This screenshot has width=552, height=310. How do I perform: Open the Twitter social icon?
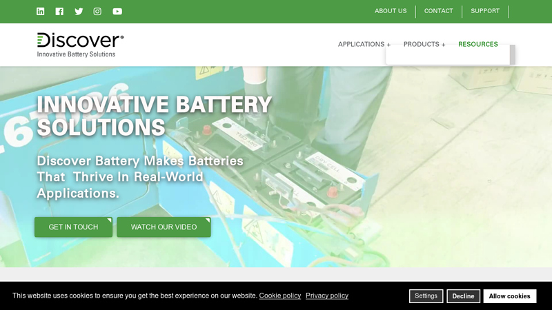tap(79, 11)
